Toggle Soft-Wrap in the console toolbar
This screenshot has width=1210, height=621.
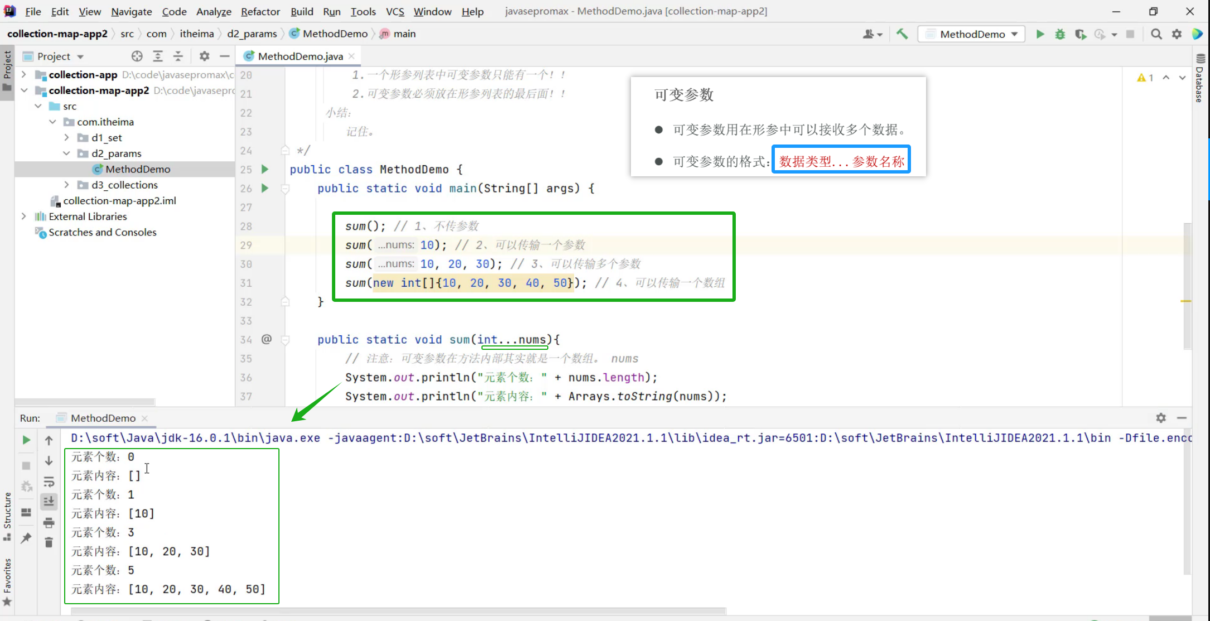[49, 482]
